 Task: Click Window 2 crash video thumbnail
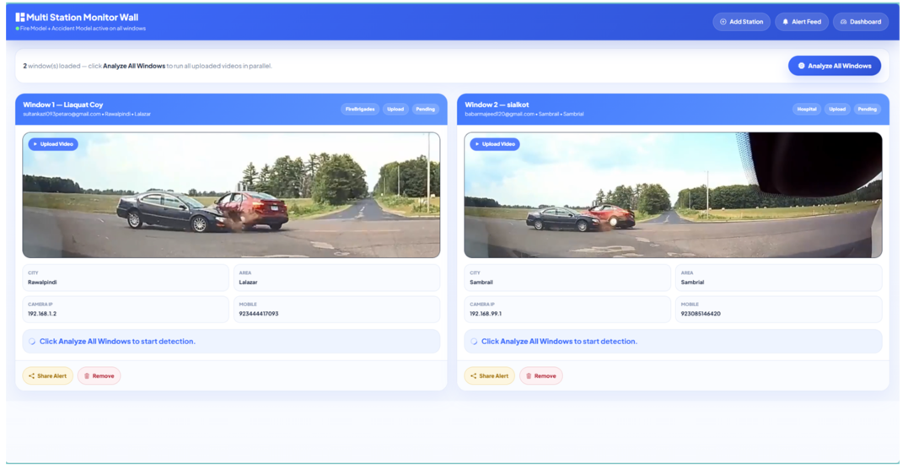point(673,195)
